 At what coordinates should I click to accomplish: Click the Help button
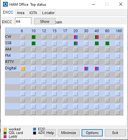tap(50, 133)
